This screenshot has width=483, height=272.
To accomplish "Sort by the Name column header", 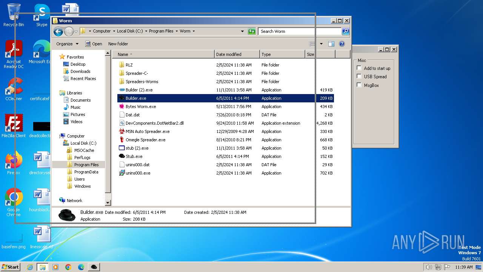I will 163,54.
